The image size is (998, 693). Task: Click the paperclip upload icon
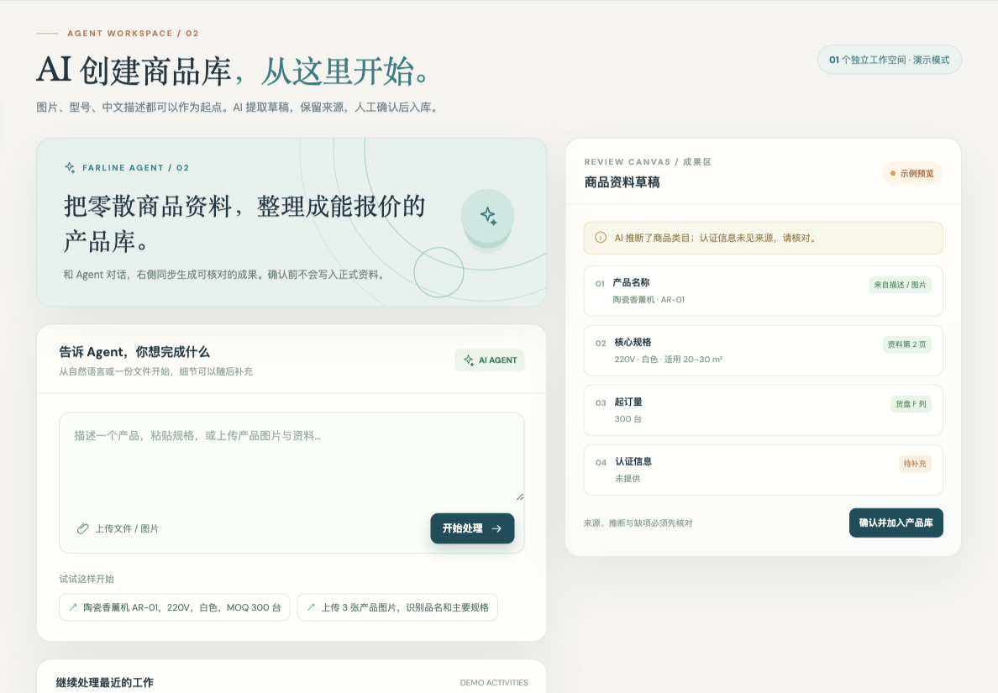point(82,529)
